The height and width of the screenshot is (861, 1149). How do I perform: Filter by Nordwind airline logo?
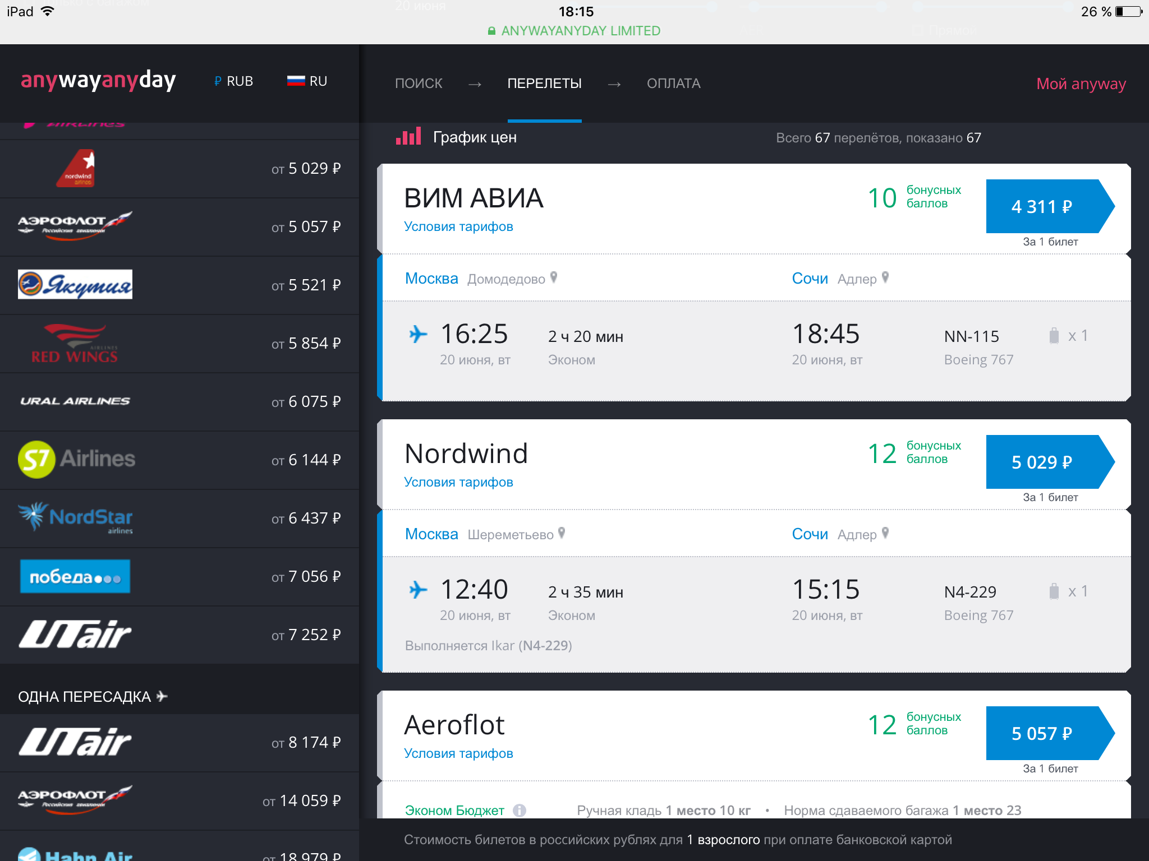click(75, 168)
